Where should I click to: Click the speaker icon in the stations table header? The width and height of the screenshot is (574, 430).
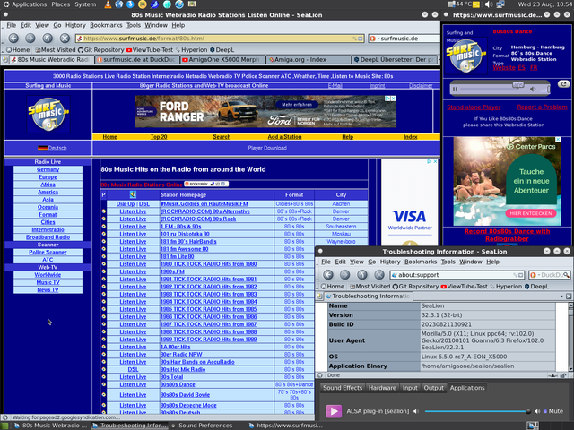pos(133,194)
